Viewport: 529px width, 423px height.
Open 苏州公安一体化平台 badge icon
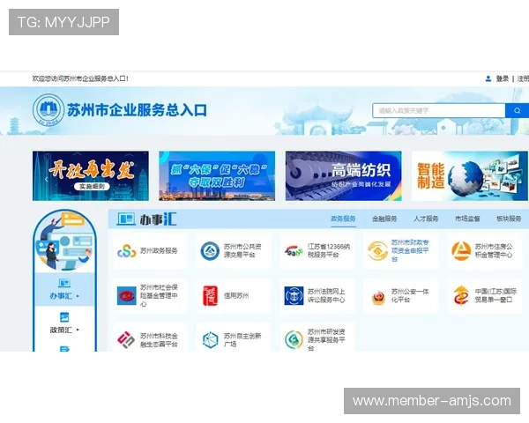(378, 297)
